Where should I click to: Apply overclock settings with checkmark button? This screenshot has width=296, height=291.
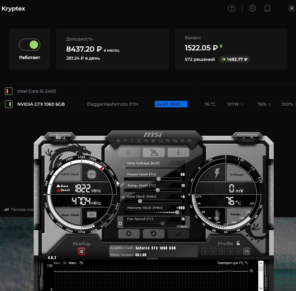178,234
